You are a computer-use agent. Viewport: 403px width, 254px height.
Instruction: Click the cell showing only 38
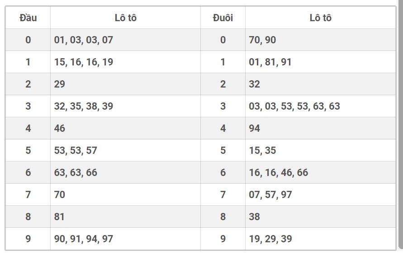tap(321, 217)
